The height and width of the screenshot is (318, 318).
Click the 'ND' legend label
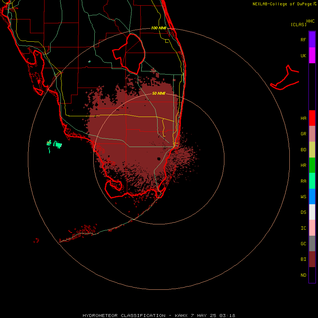303,275
